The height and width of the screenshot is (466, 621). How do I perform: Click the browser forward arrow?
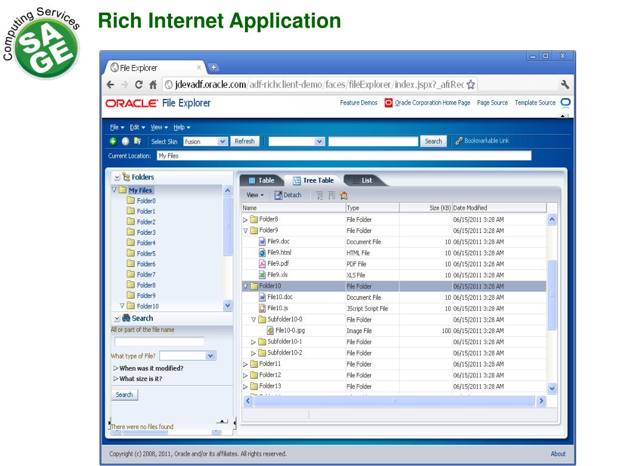[x=124, y=84]
